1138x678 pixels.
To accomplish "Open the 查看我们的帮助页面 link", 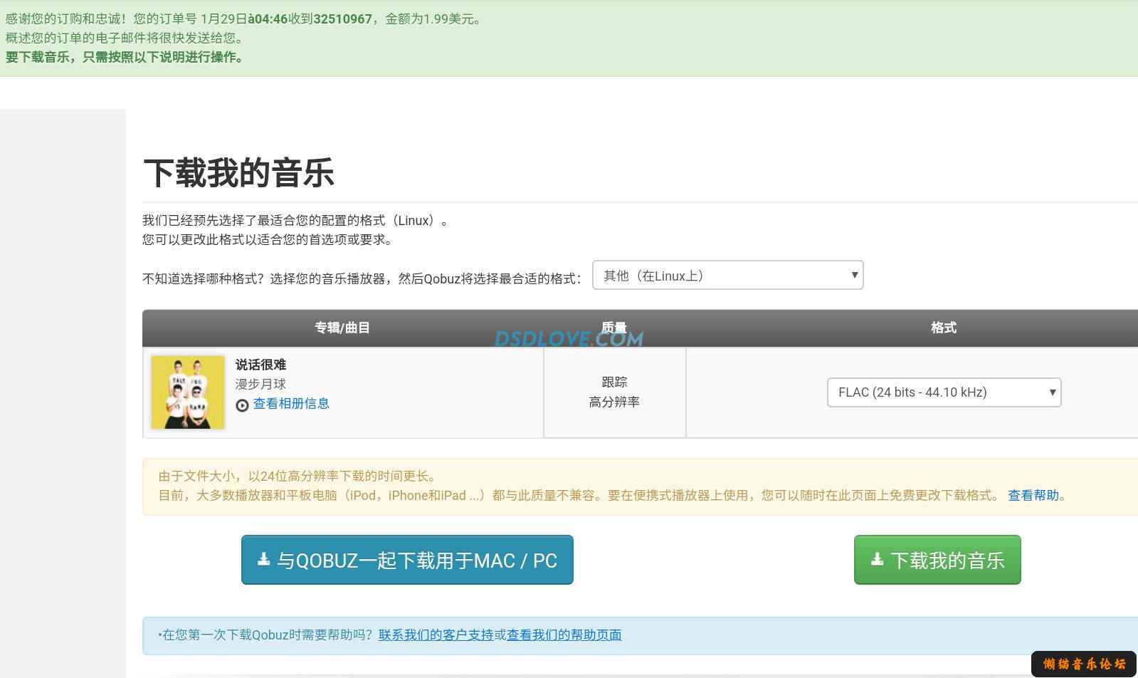I will pos(564,635).
